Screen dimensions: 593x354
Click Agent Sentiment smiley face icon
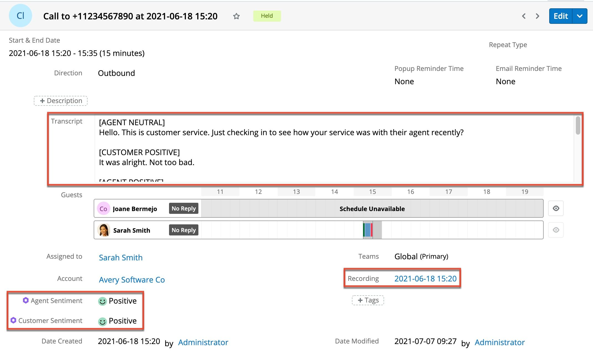coord(103,301)
